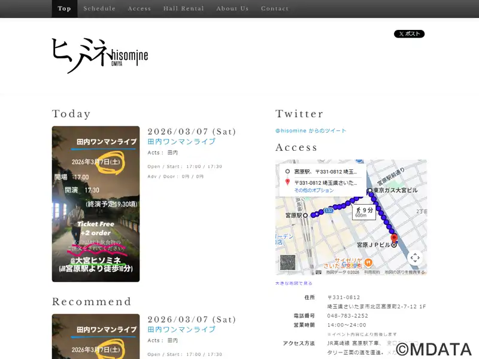Share via the X ポスト button

[x=409, y=34]
